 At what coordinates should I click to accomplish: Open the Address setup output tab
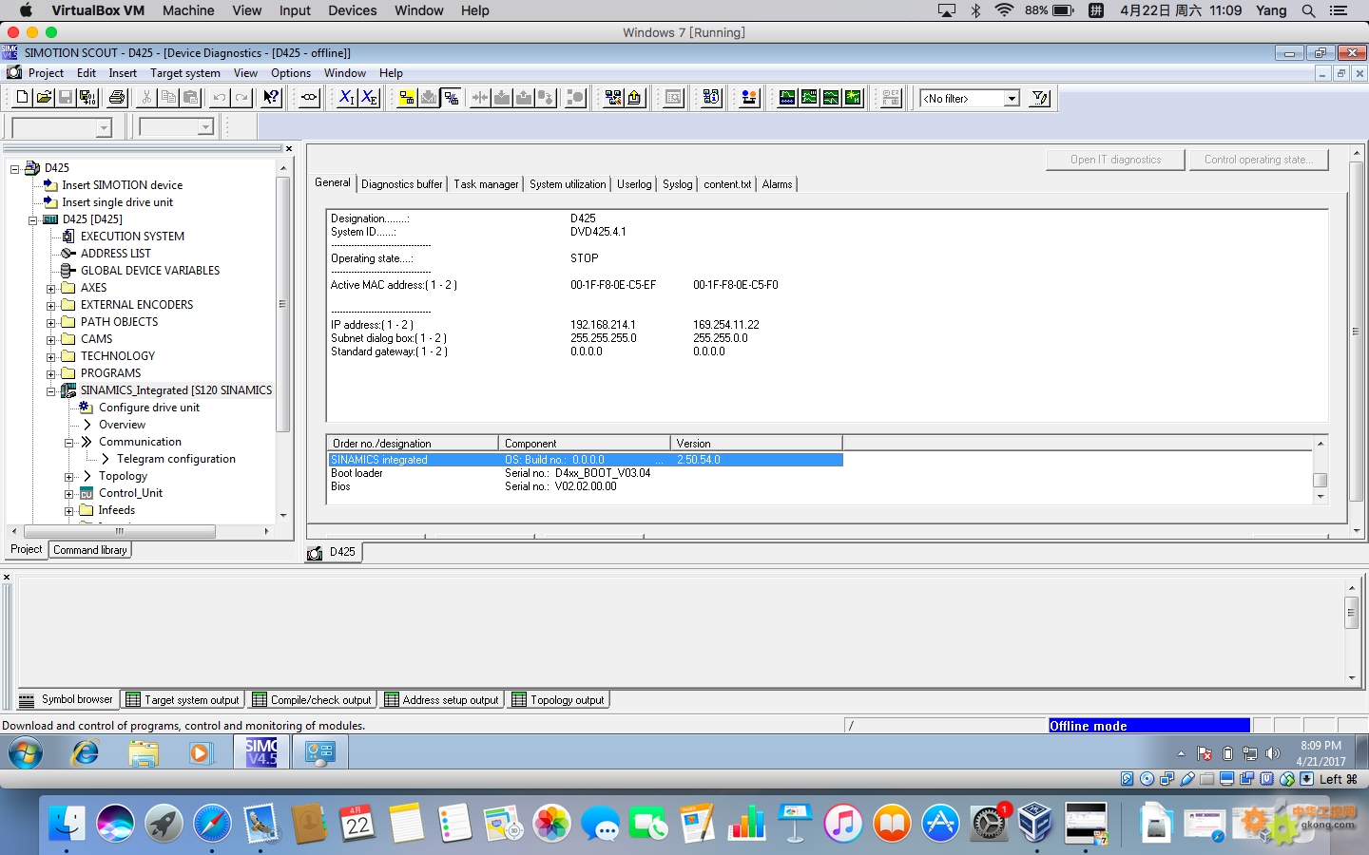coord(441,700)
